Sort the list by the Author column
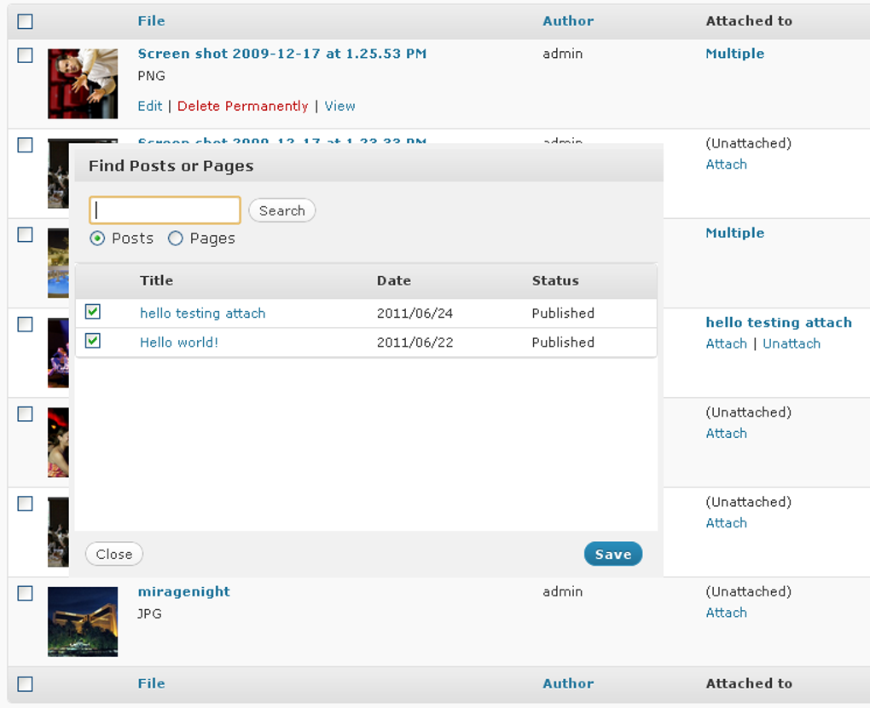Screen dimensions: 870x708 click(567, 20)
